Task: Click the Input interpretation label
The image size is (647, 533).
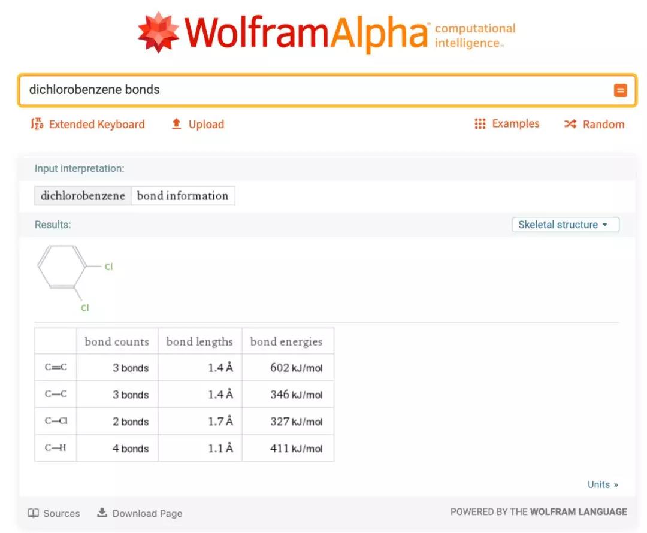Action: [x=79, y=168]
